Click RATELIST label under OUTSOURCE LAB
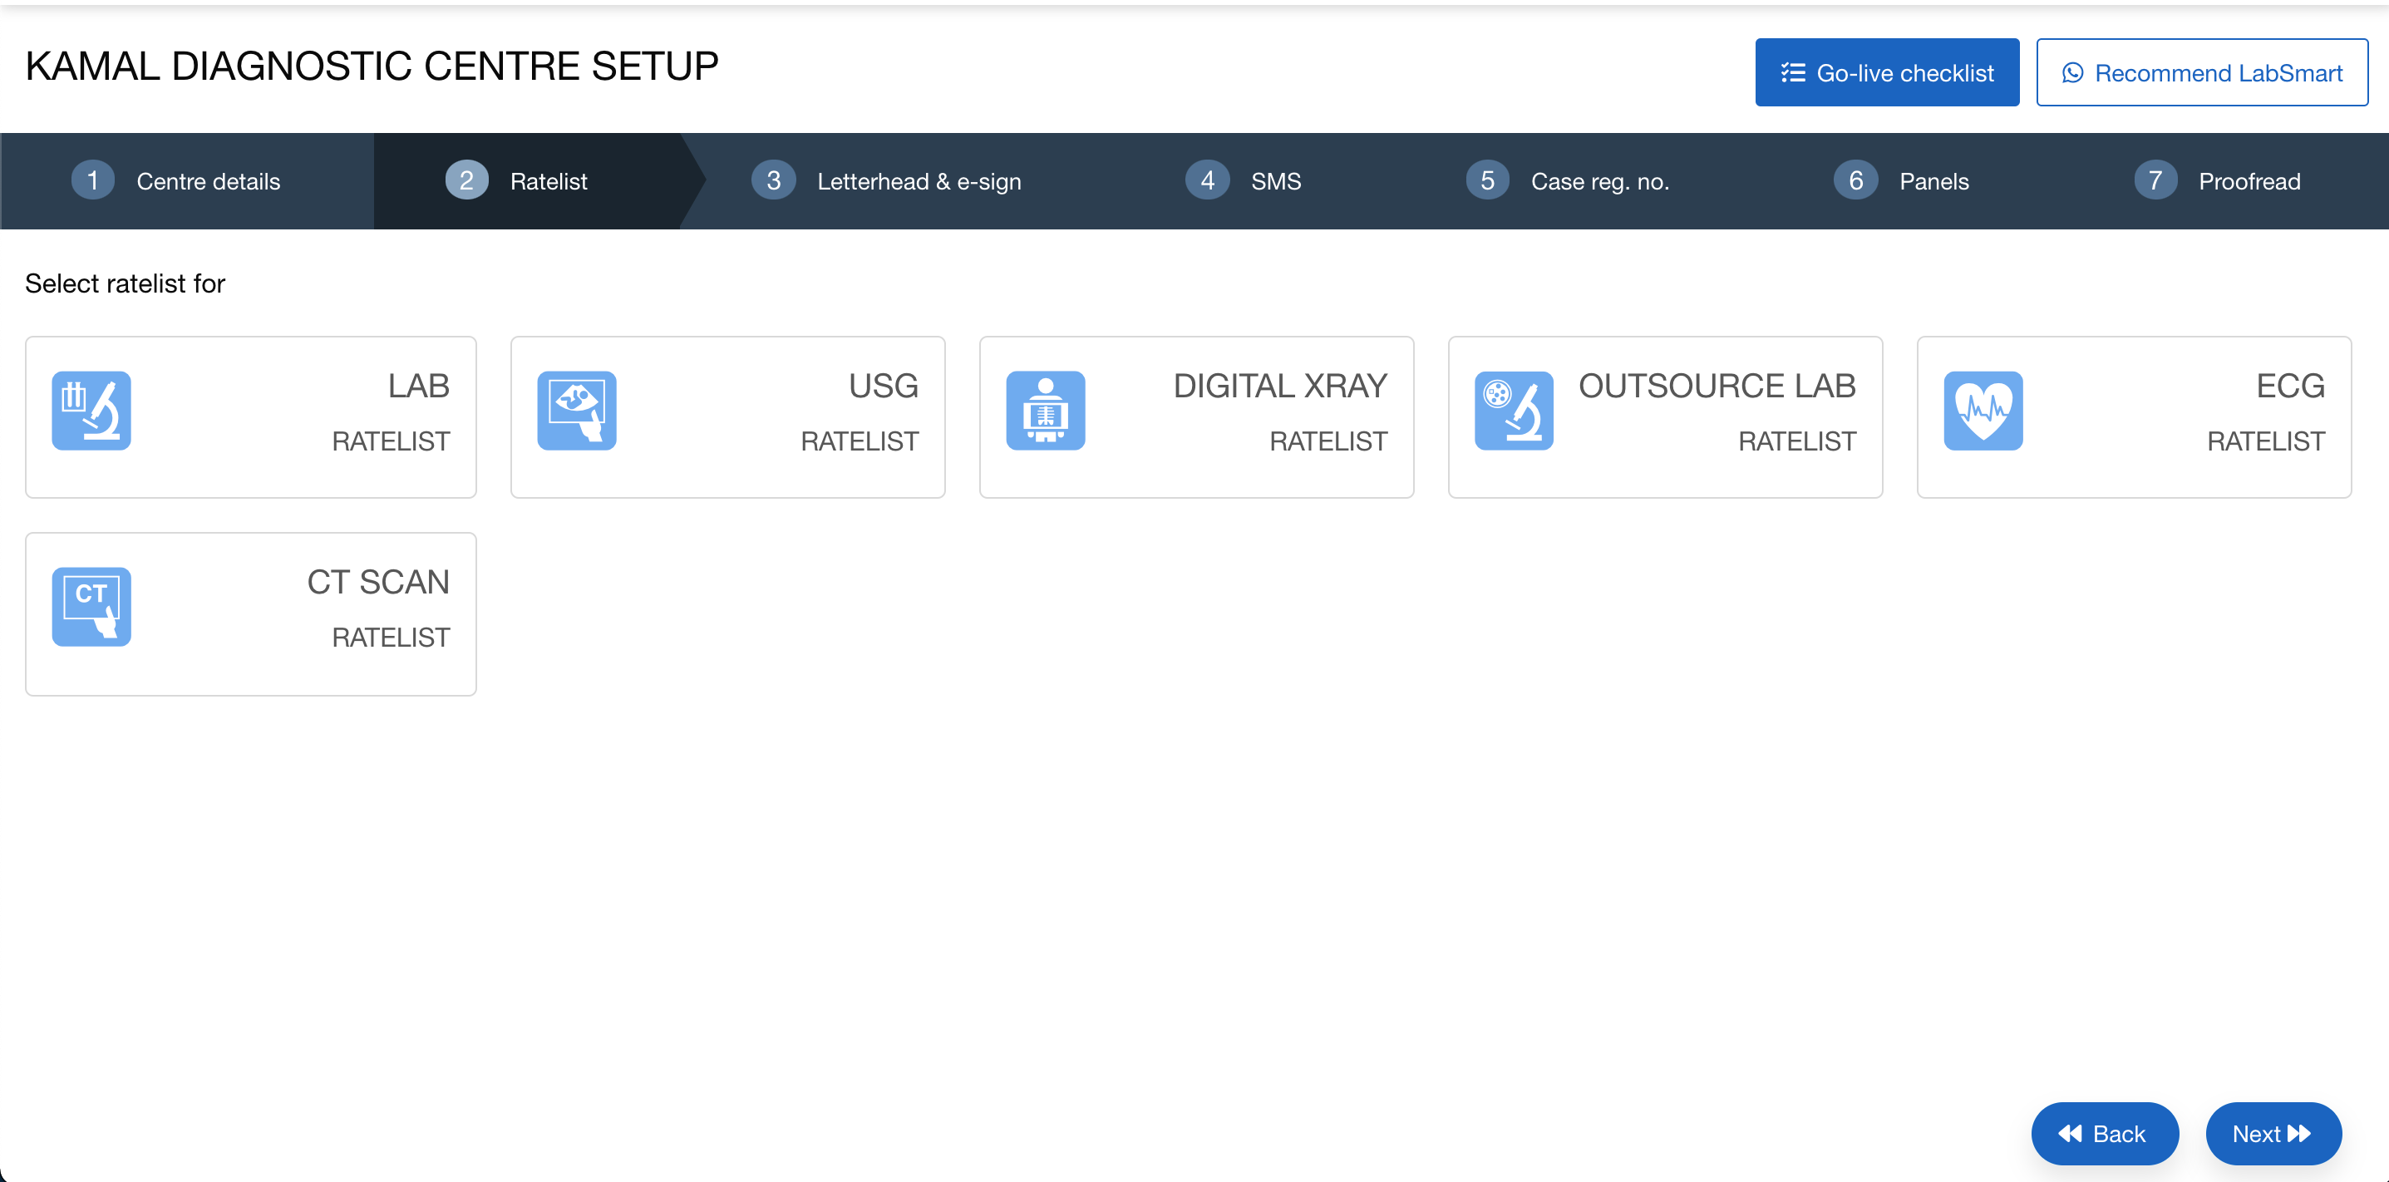The width and height of the screenshot is (2389, 1182). (x=1797, y=441)
